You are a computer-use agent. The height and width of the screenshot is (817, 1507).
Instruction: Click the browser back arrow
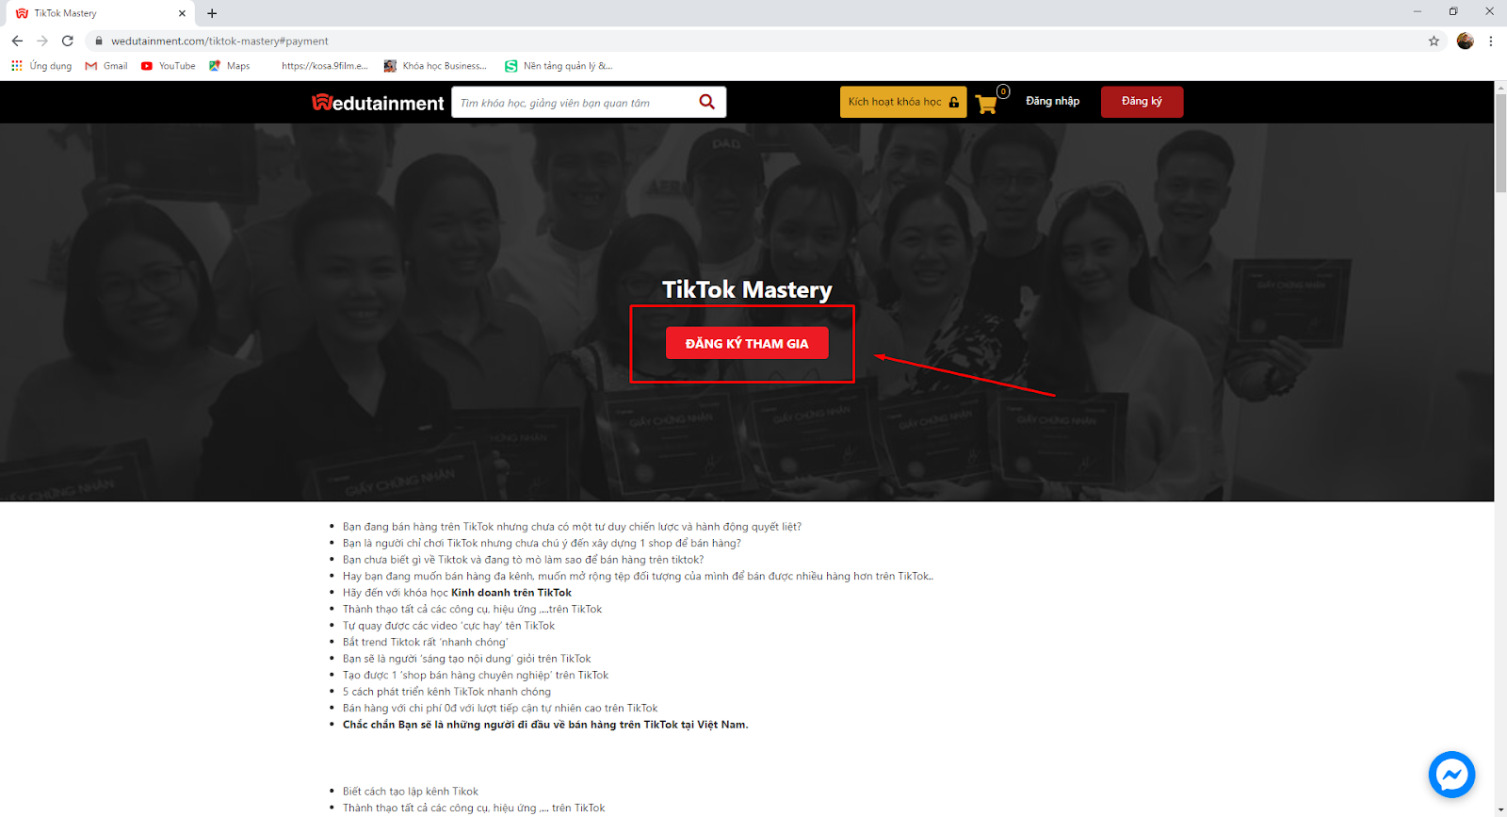[x=17, y=41]
